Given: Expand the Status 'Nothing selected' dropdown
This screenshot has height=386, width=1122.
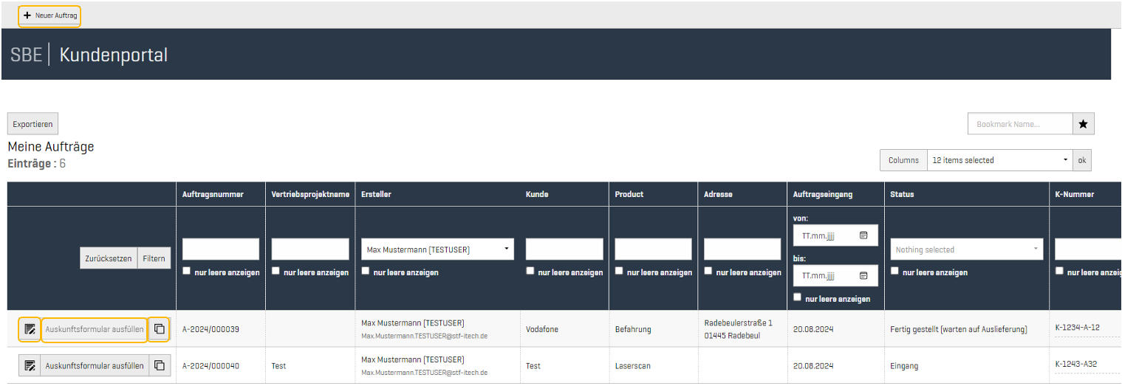Looking at the screenshot, I should [966, 249].
